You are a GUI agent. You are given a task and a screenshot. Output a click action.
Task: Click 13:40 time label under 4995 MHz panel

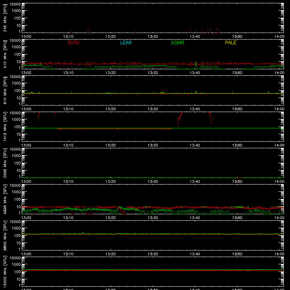195,218
